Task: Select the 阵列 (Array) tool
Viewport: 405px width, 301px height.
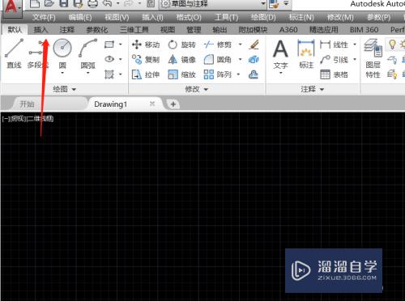Action: click(x=218, y=74)
